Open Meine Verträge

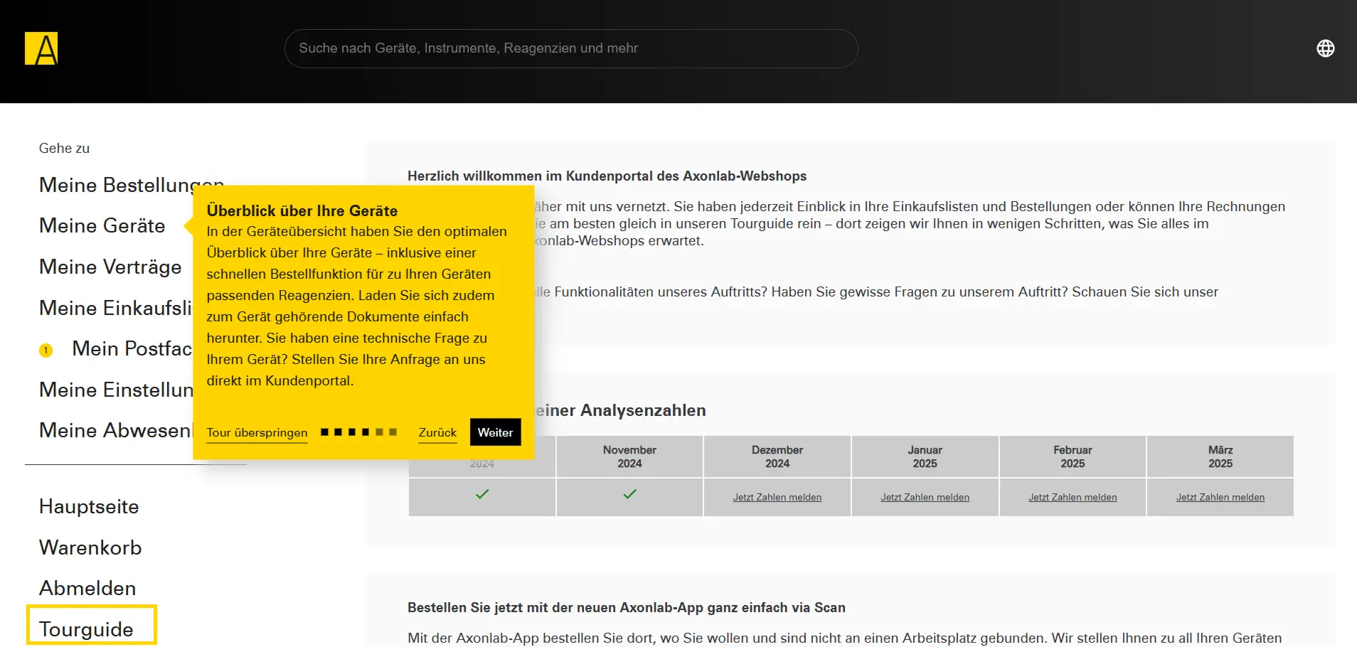[110, 267]
